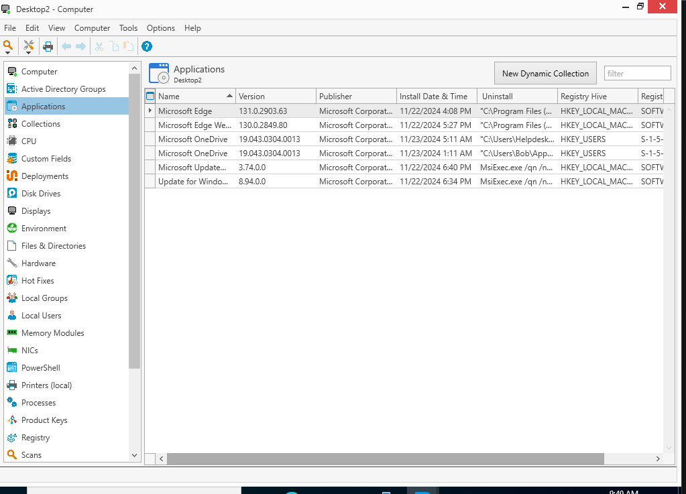Open the Computer menu
The image size is (686, 494).
(x=92, y=28)
